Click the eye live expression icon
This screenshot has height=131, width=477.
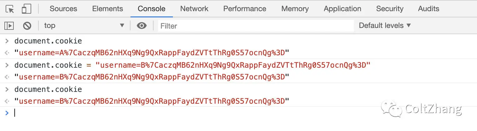(x=142, y=26)
